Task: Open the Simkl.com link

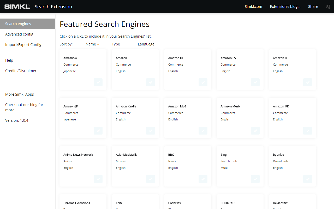Action: pyautogui.click(x=253, y=7)
